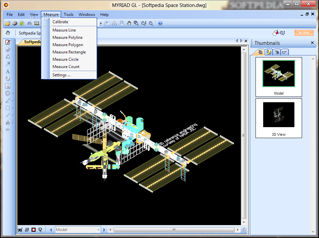Select the cloud markup tool
The width and height of the screenshot is (319, 238).
click(8, 93)
